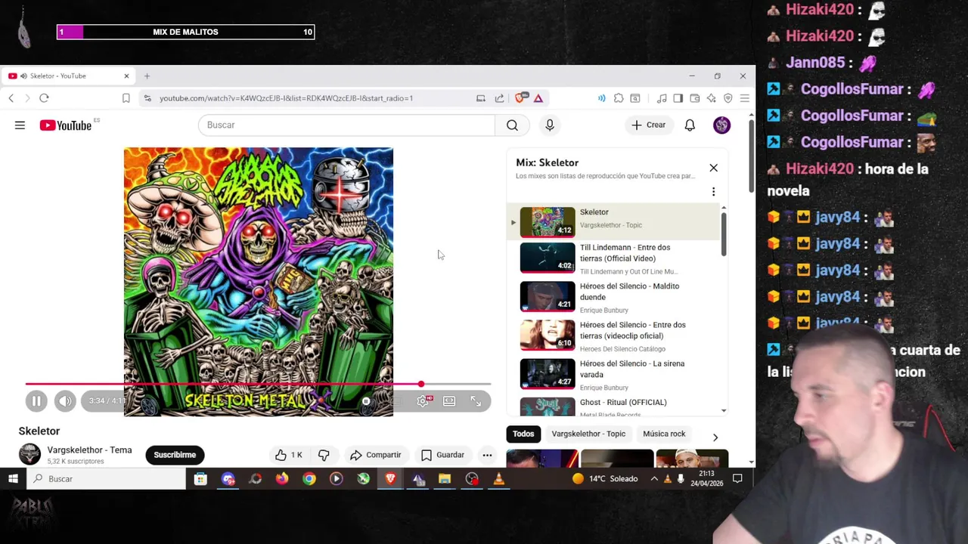Open YouTube notifications bell
The image size is (968, 544).
(690, 125)
